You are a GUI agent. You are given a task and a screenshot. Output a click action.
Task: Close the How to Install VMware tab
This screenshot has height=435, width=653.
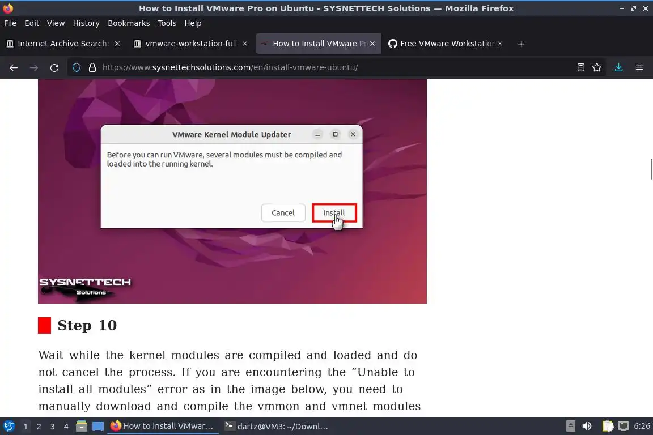coord(372,44)
